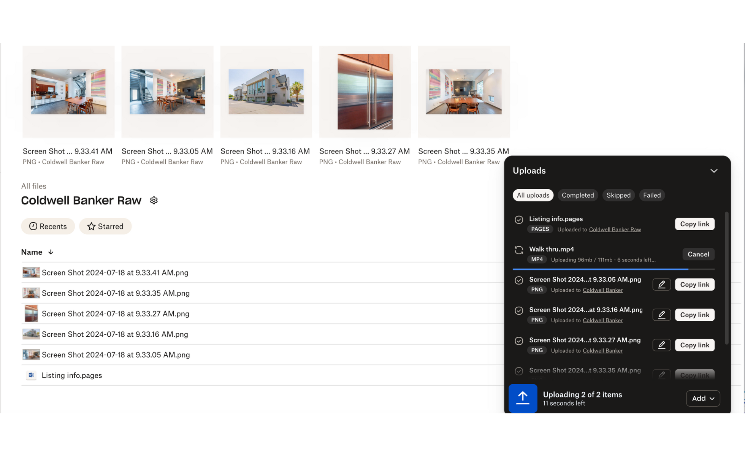Toggle the Recents filter chip
745x456 pixels.
[48, 226]
